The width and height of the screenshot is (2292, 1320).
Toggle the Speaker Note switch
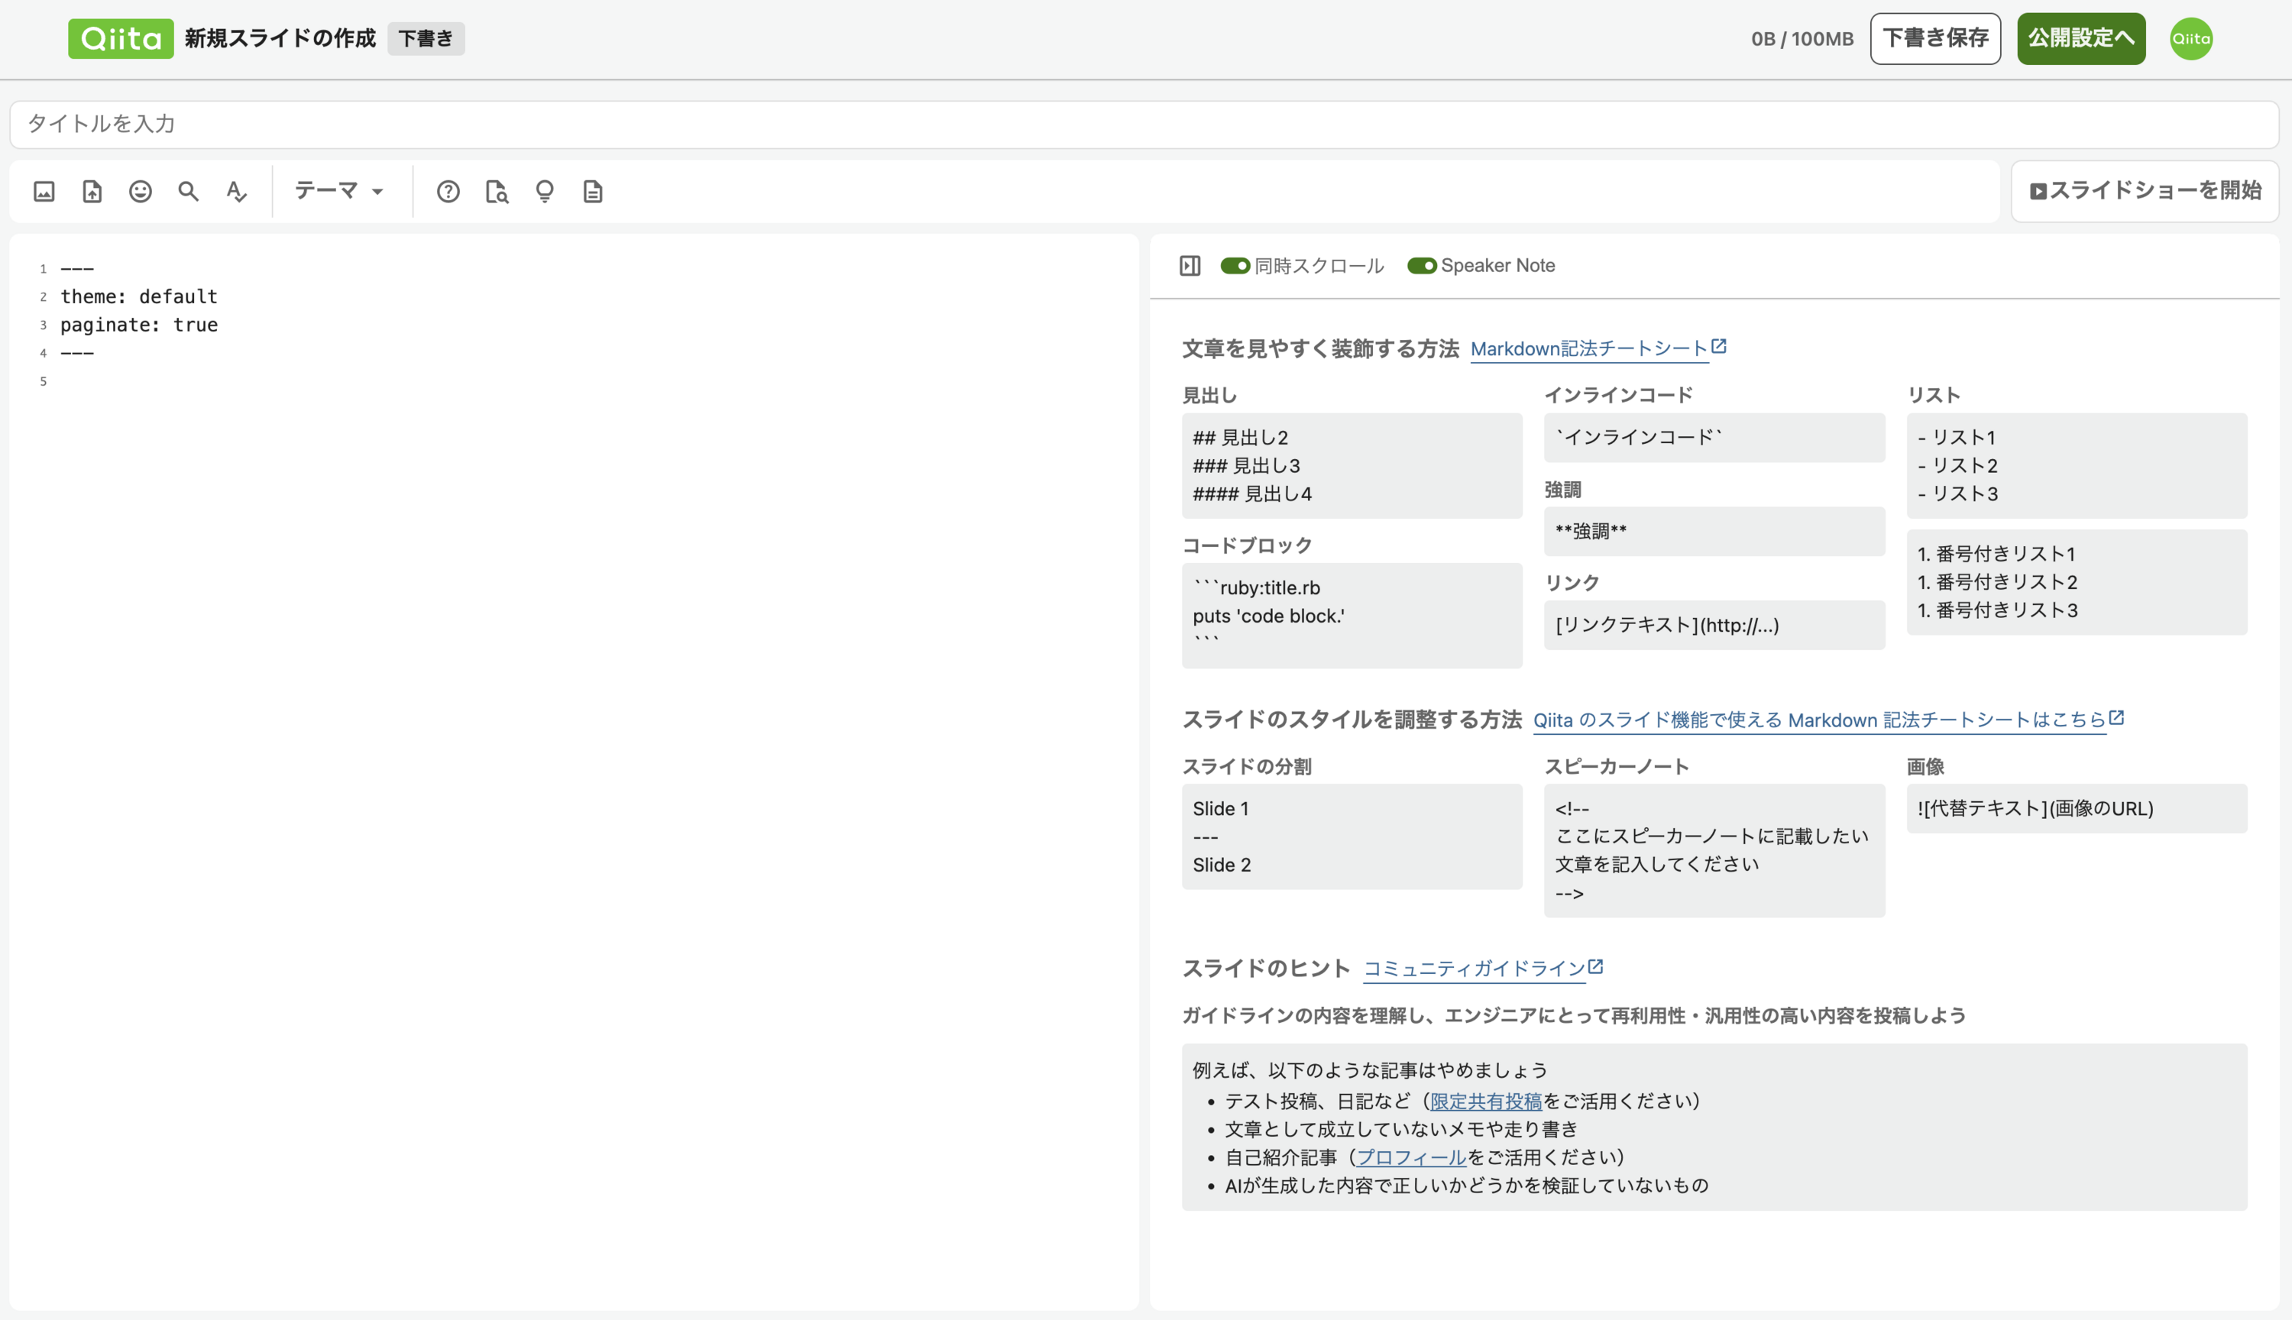(x=1422, y=266)
